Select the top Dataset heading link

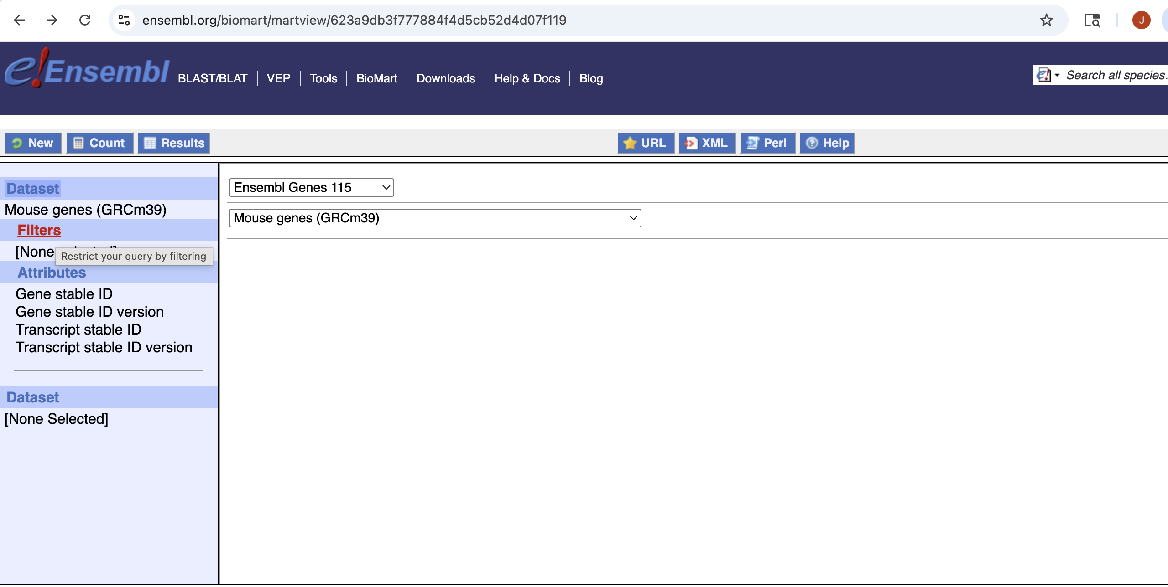(x=33, y=189)
